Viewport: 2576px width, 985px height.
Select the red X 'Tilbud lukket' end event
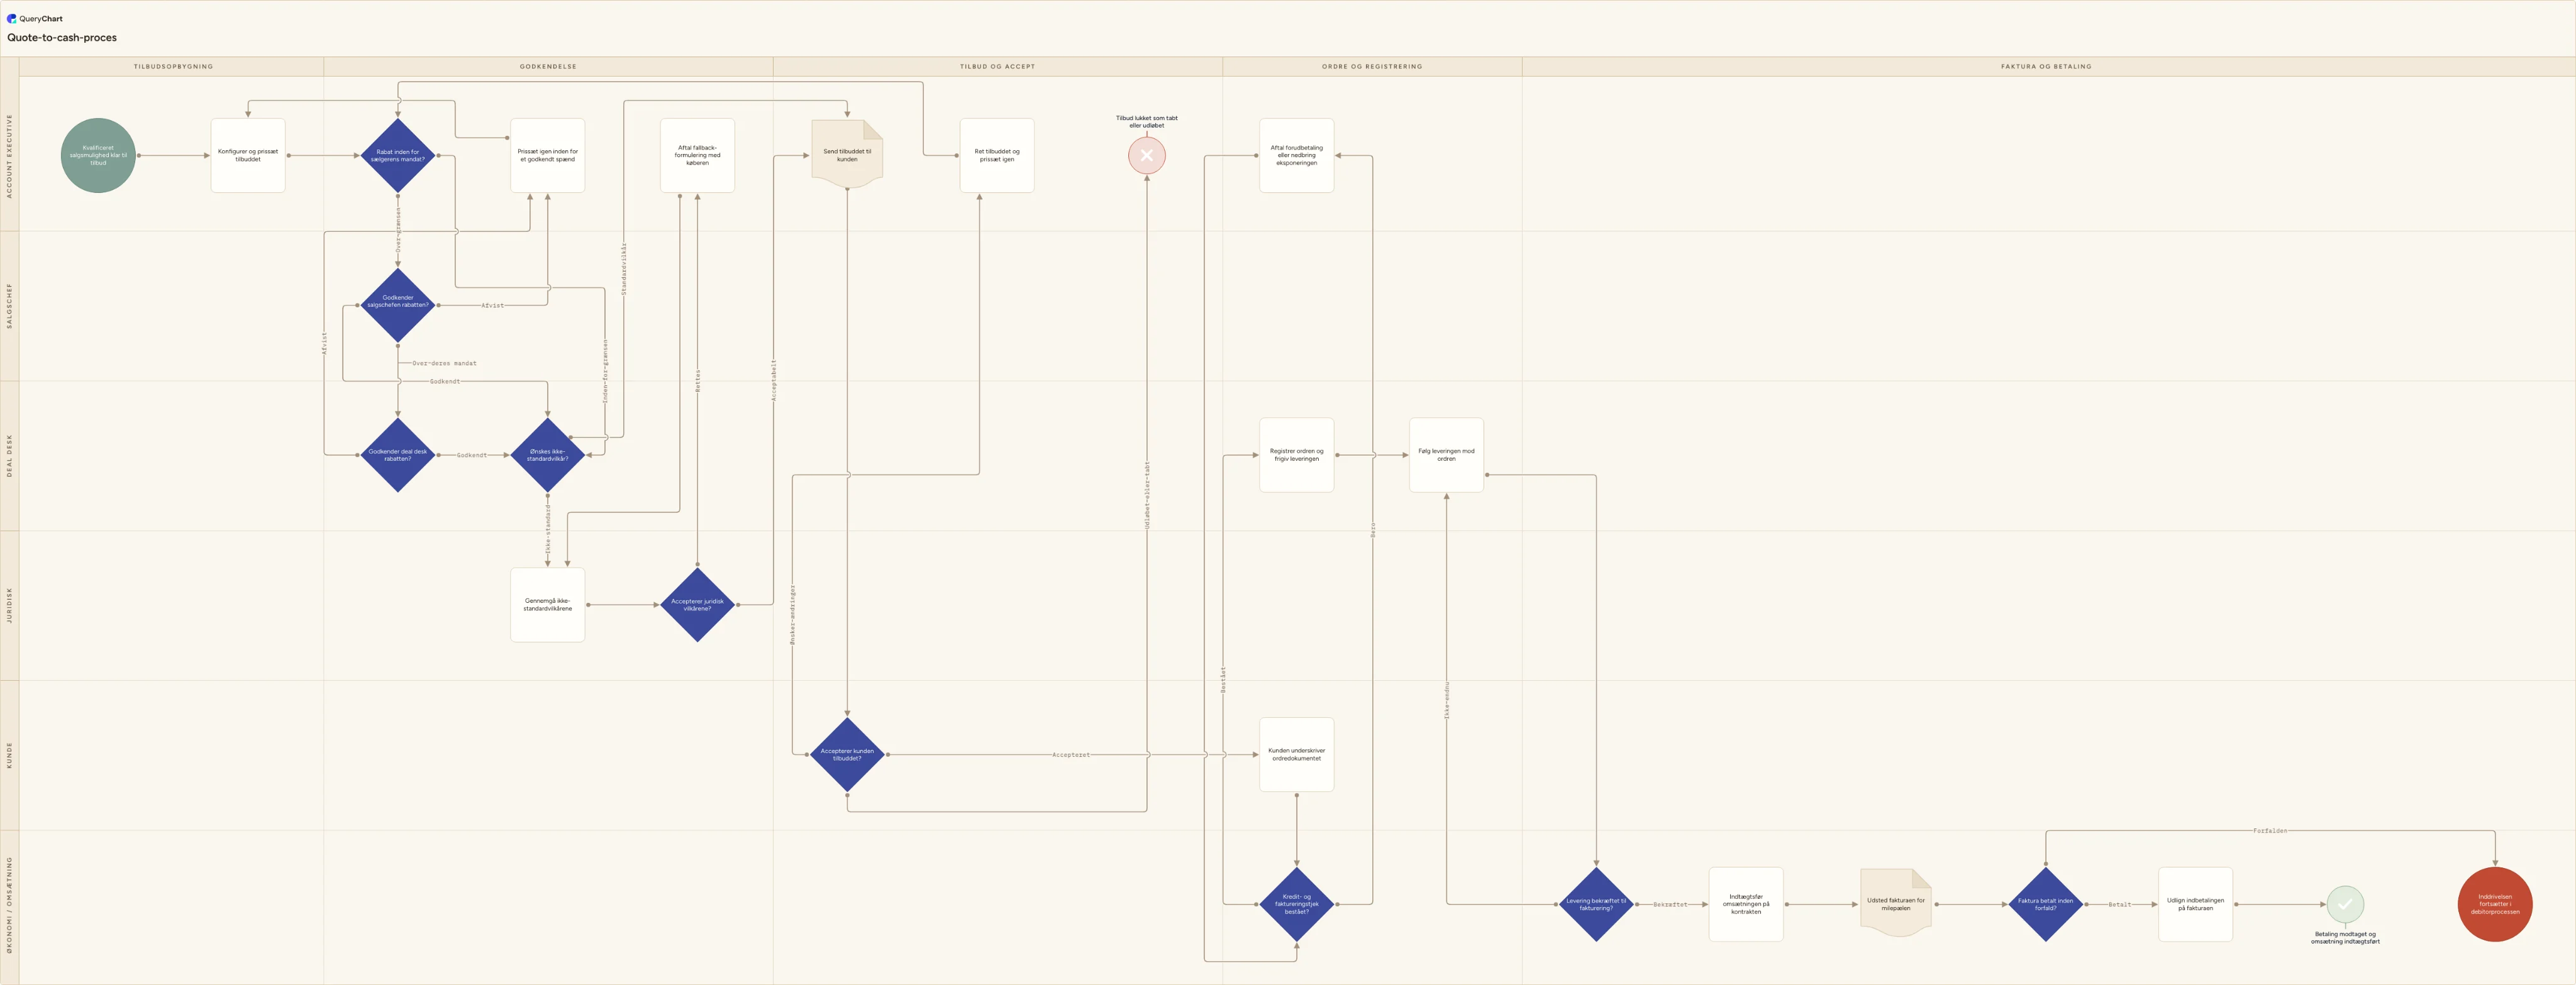1146,155
